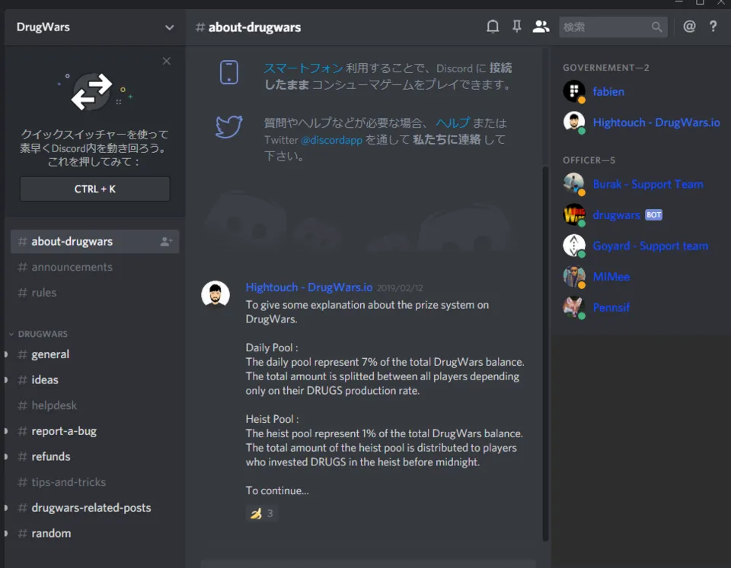731x568 pixels.
Task: Close the quick switcher tip
Action: [x=167, y=61]
